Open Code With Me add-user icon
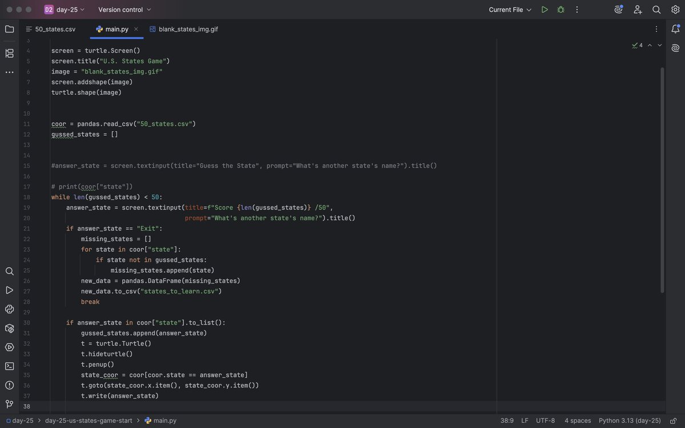The height and width of the screenshot is (428, 685). coord(638,10)
